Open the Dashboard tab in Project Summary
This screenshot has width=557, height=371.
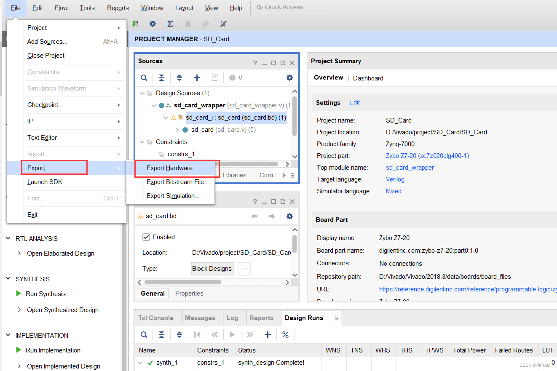click(368, 78)
